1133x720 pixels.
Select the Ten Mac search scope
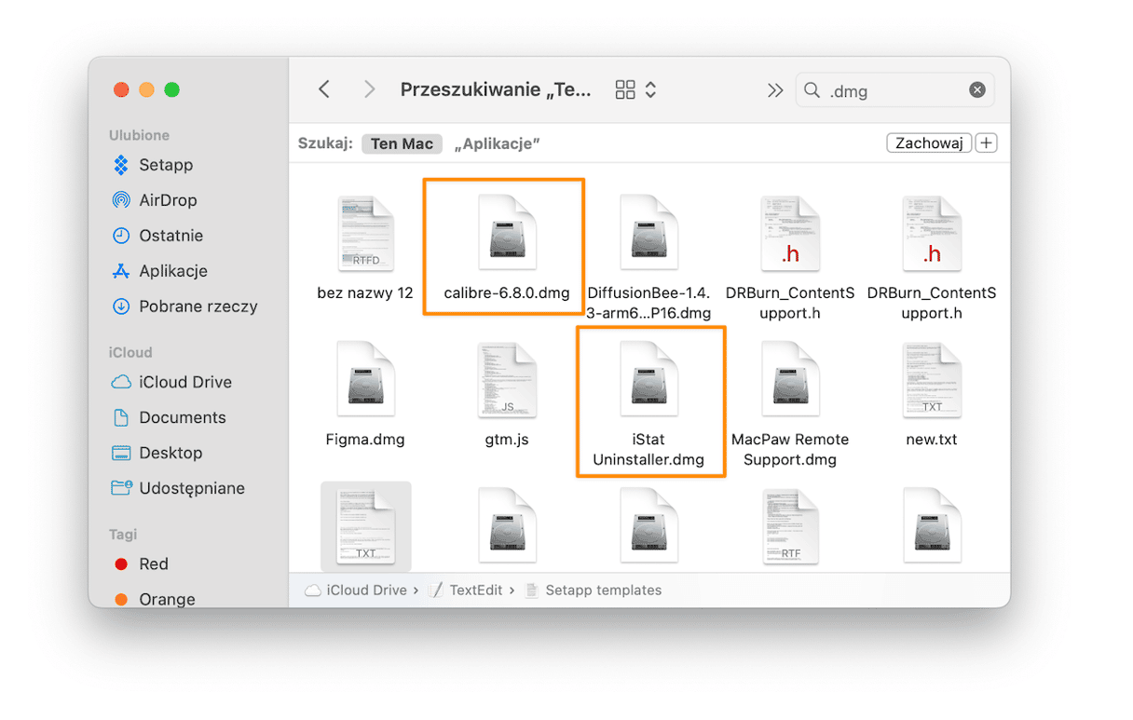[402, 143]
